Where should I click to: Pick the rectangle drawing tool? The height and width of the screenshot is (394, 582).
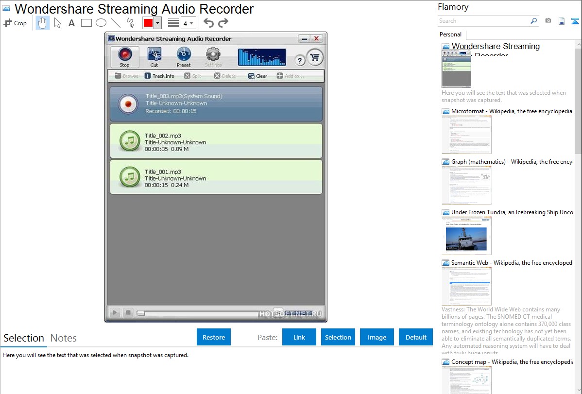tap(86, 23)
